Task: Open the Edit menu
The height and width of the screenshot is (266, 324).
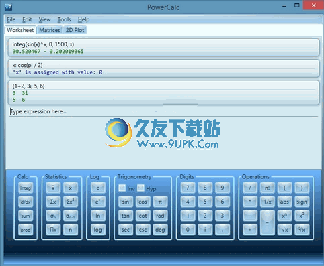Action: click(27, 19)
